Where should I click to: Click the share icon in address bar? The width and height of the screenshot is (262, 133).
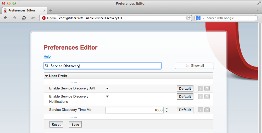point(188,18)
